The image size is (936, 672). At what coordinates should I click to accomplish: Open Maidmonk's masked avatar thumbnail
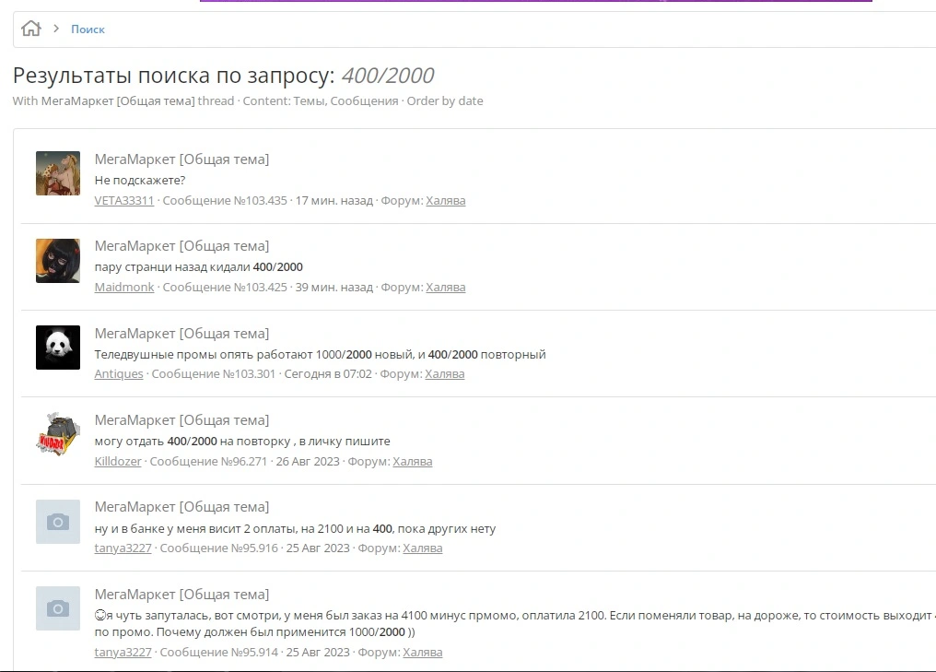58,261
